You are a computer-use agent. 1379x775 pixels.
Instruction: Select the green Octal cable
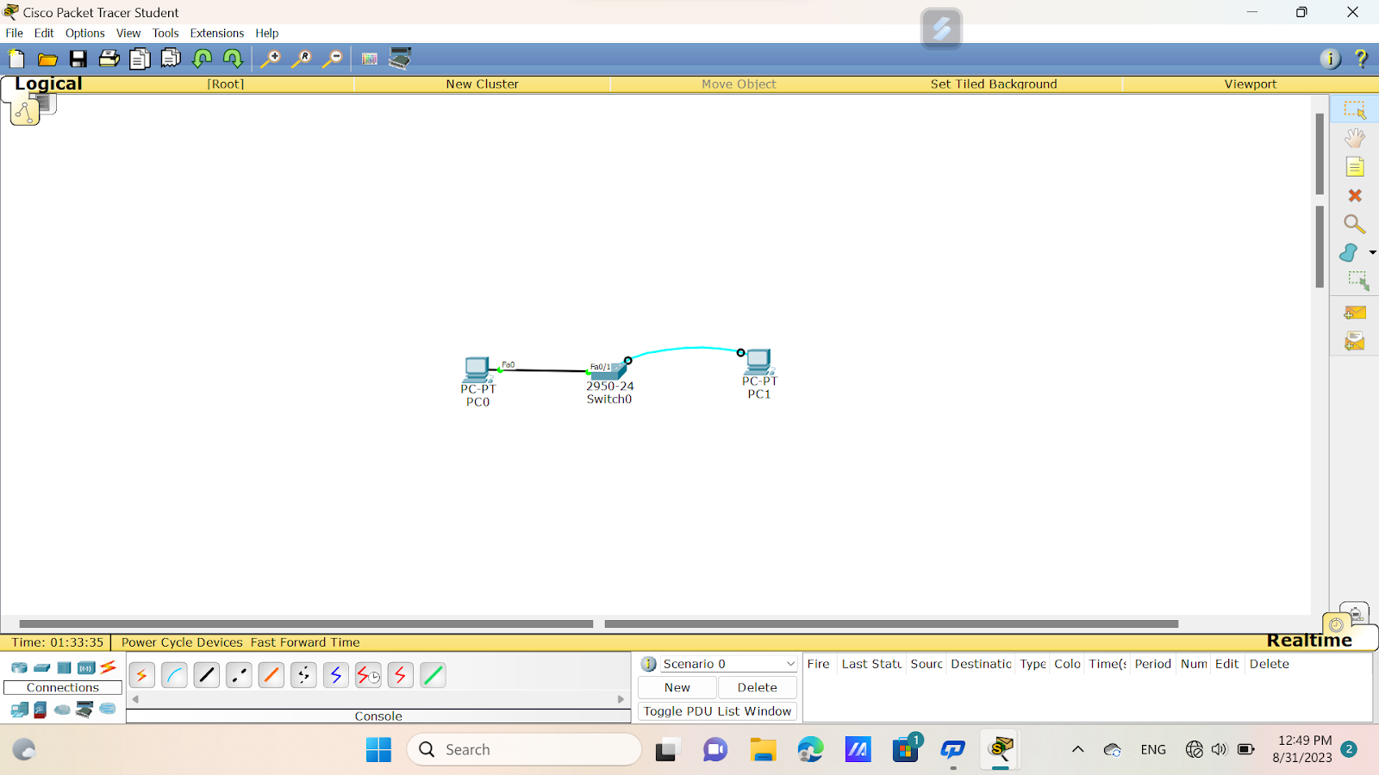433,675
